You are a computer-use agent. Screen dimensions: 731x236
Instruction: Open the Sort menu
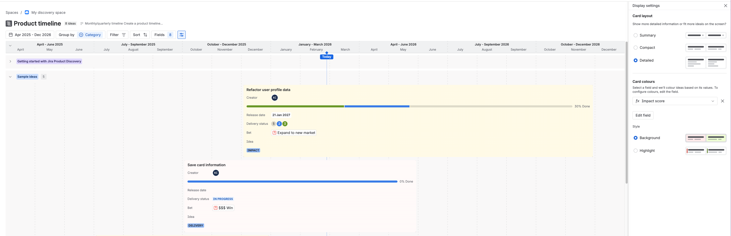[140, 35]
